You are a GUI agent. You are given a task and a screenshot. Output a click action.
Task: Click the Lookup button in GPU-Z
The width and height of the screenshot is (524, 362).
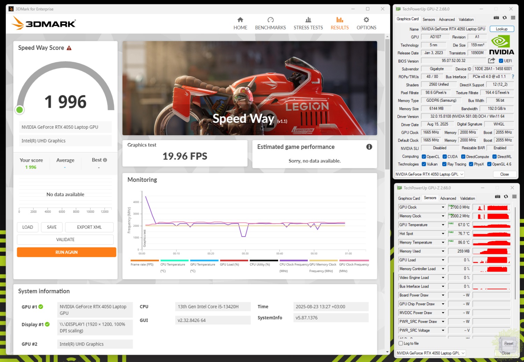pyautogui.click(x=502, y=29)
